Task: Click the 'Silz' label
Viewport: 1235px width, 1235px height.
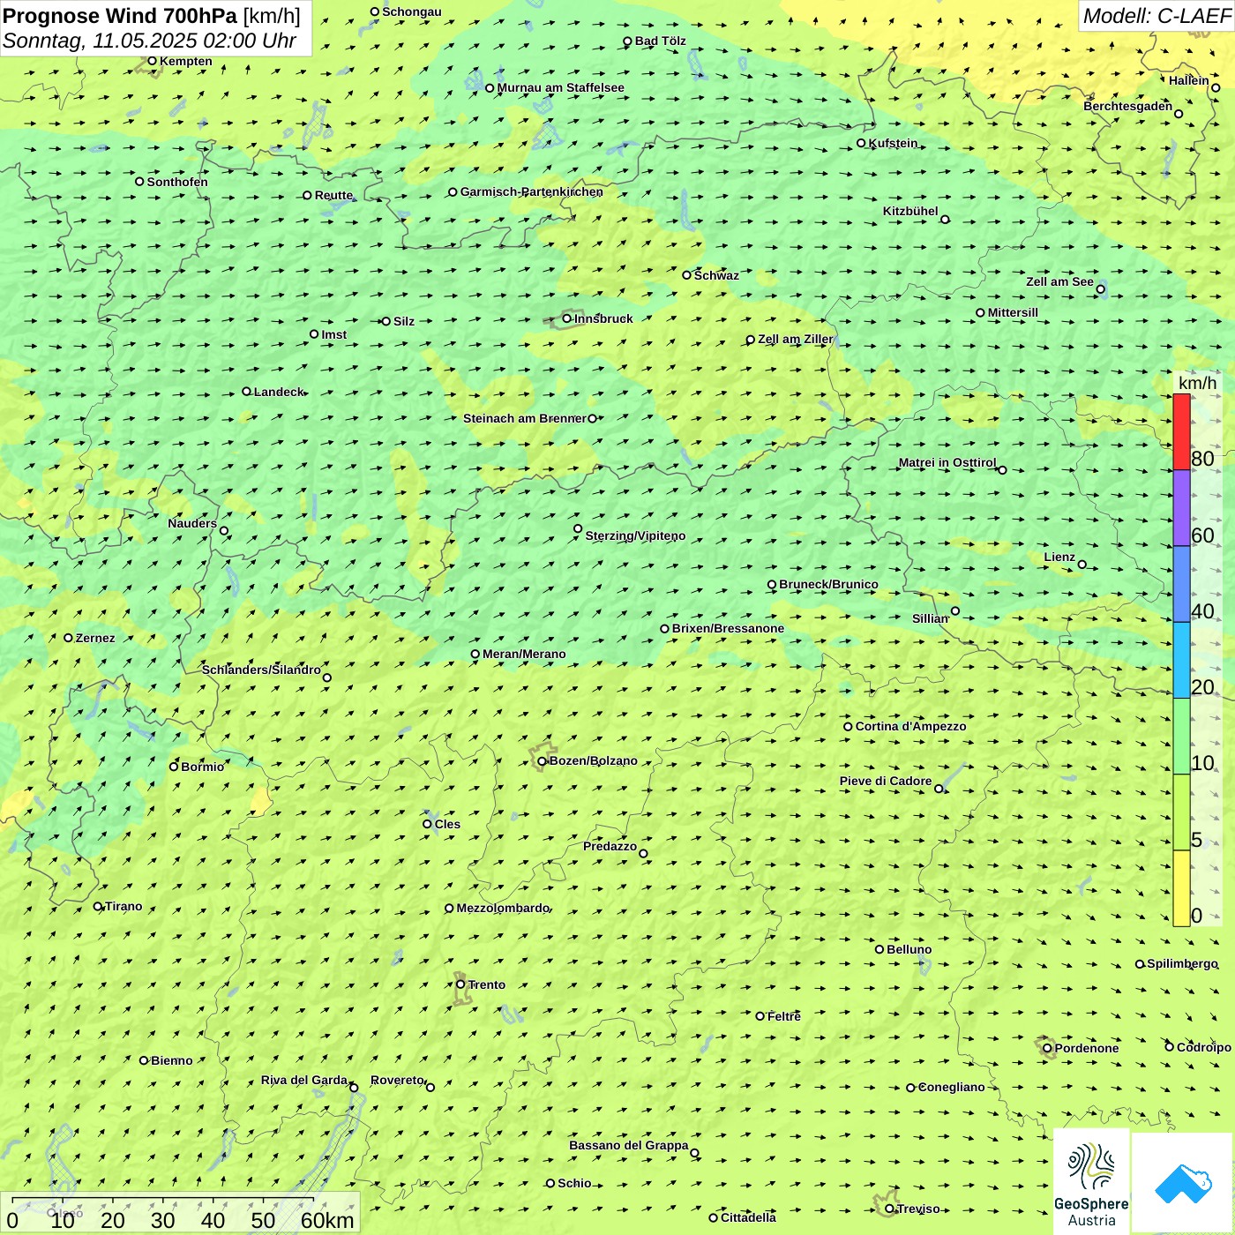Action: coord(404,321)
